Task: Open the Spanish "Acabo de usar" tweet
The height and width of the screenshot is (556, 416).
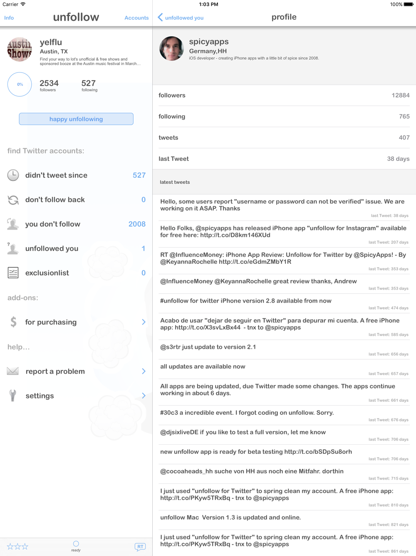Action: coord(284,326)
